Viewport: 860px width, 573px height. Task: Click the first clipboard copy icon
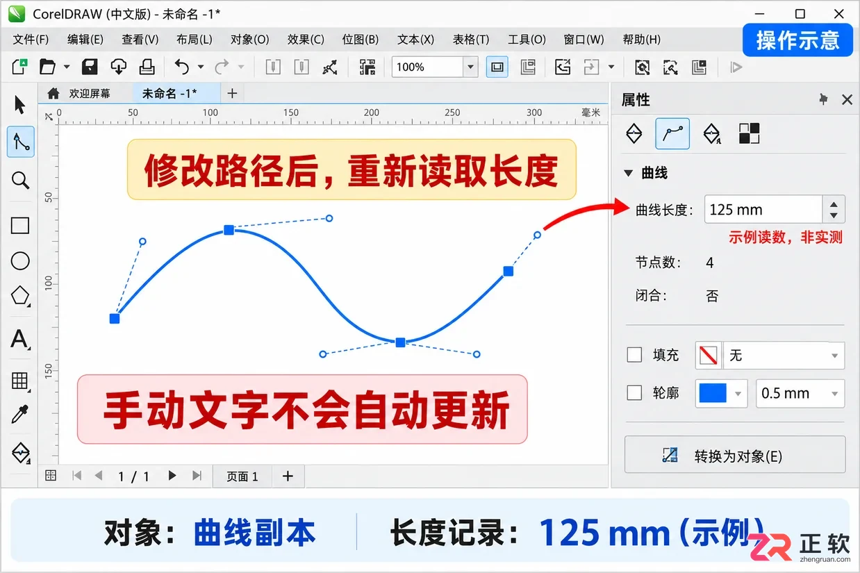pos(274,67)
